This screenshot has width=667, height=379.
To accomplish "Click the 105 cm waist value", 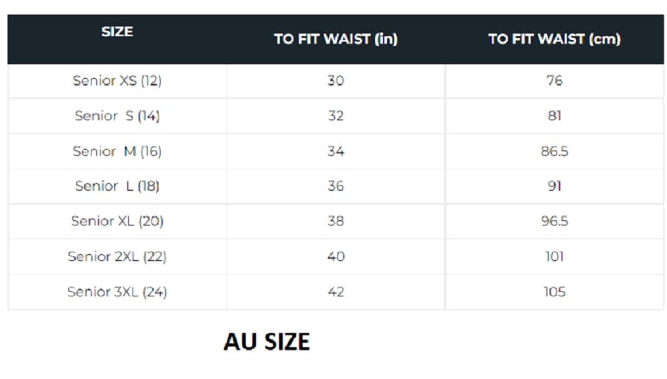I will point(554,292).
